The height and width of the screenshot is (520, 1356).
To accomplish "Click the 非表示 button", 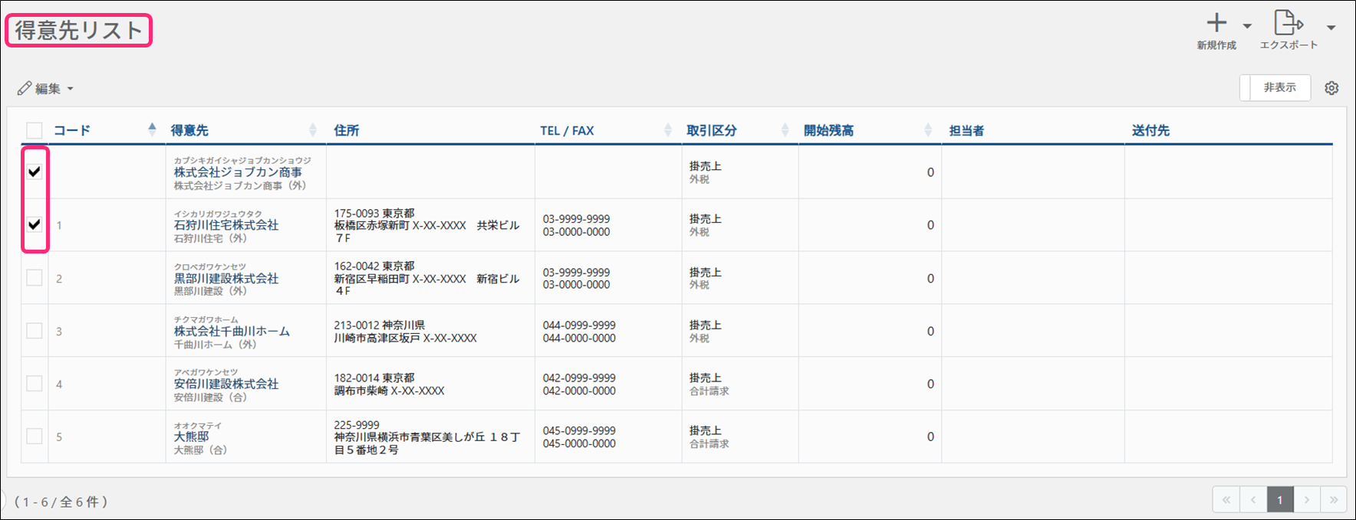I will 1279,87.
